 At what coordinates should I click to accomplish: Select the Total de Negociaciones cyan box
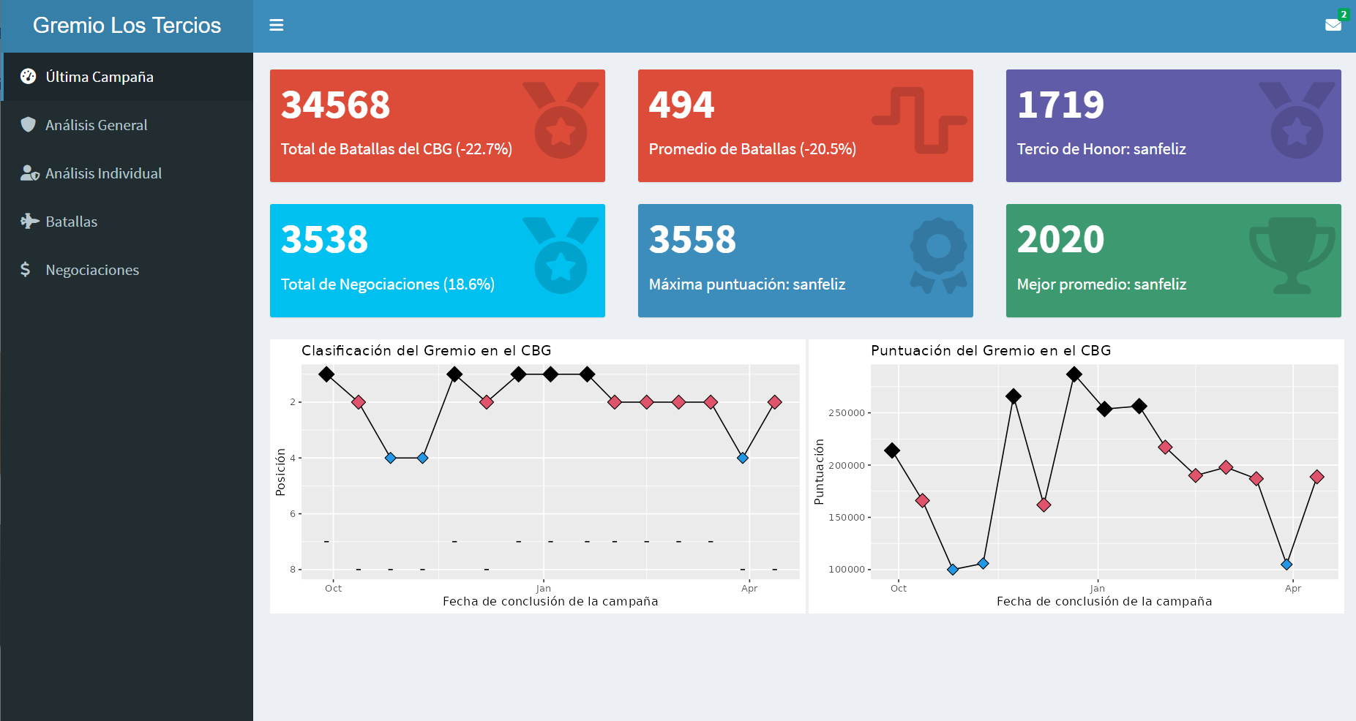pos(437,260)
